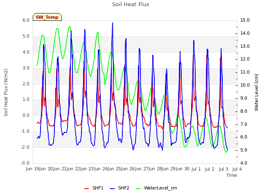
Task: Click the red SHF1 legend swatch
Action: pyautogui.click(x=86, y=188)
